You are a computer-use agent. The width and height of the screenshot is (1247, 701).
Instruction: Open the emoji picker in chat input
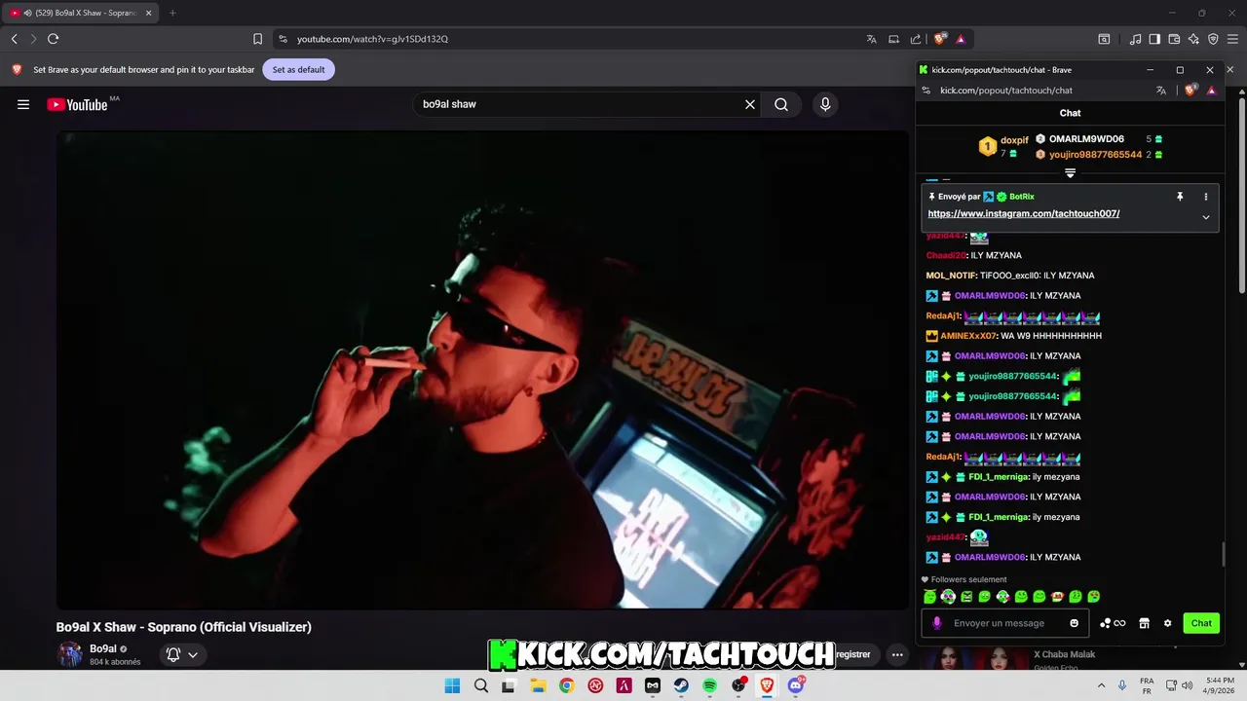pos(1075,623)
